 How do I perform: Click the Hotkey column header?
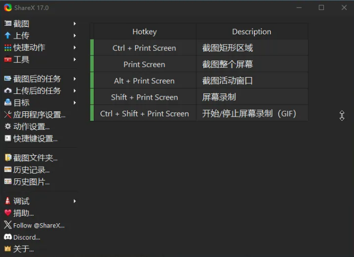[x=145, y=32]
